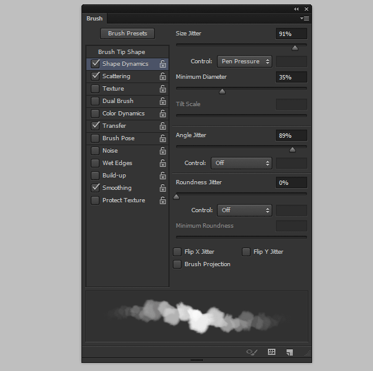
Task: Toggle the lock icon next to Scattering
Action: (163, 76)
